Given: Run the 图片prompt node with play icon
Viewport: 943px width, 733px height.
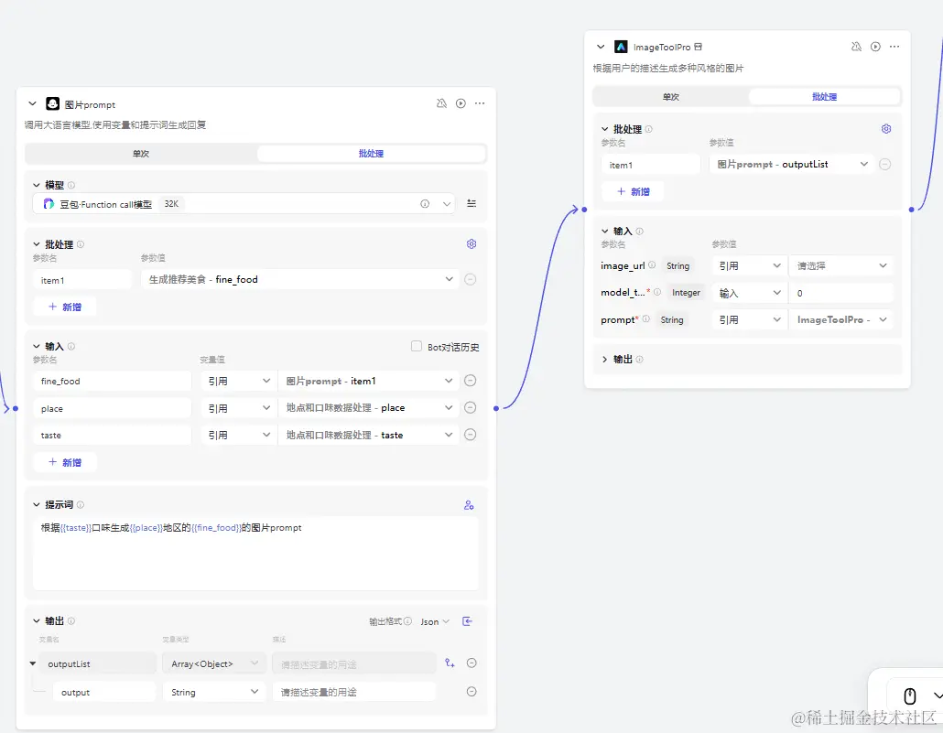Looking at the screenshot, I should pyautogui.click(x=461, y=103).
